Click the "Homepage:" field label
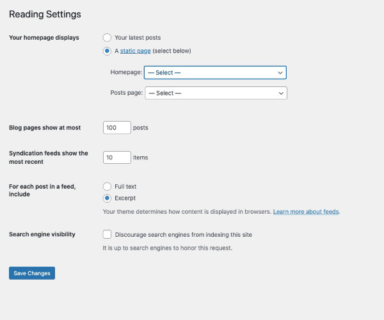The image size is (384, 320). click(126, 72)
